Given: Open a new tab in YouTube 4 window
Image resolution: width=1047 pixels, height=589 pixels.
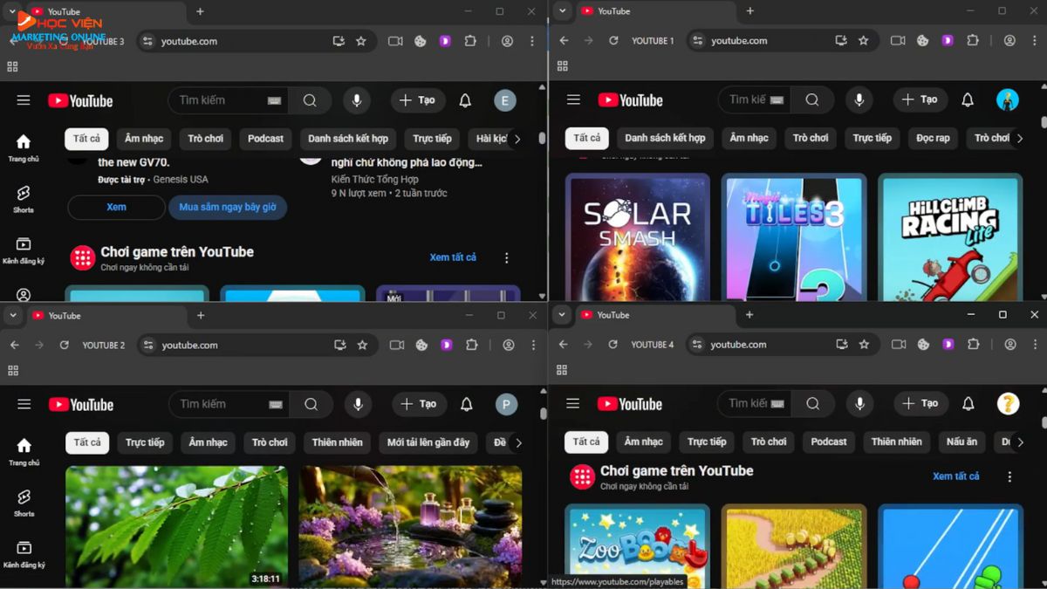Looking at the screenshot, I should [x=749, y=315].
